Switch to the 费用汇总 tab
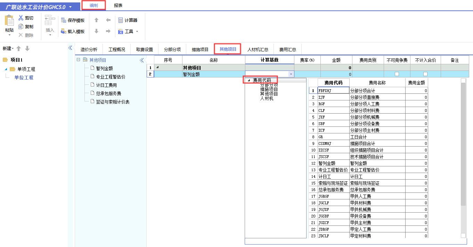Screen dimensions: 473x247 [x=287, y=49]
